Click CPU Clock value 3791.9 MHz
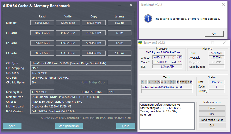Image resolution: width=231 pixels, height=134 pixels. coord(81,73)
